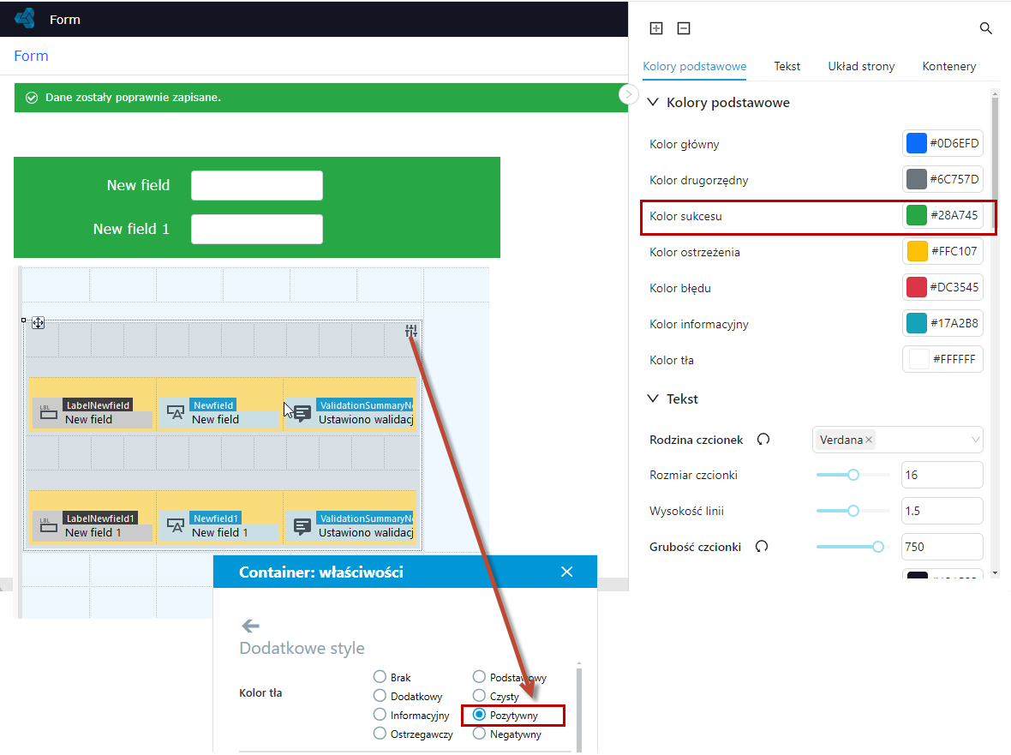
Task: Select the second ValidationSummary control icon
Action: click(x=302, y=526)
